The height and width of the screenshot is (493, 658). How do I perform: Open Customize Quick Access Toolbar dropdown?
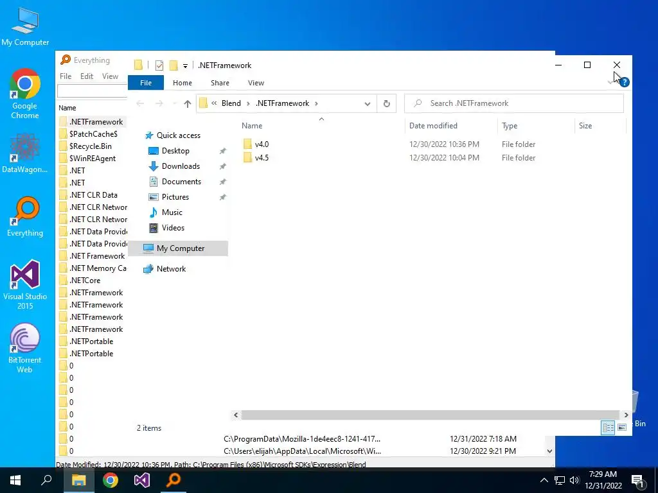pos(185,66)
